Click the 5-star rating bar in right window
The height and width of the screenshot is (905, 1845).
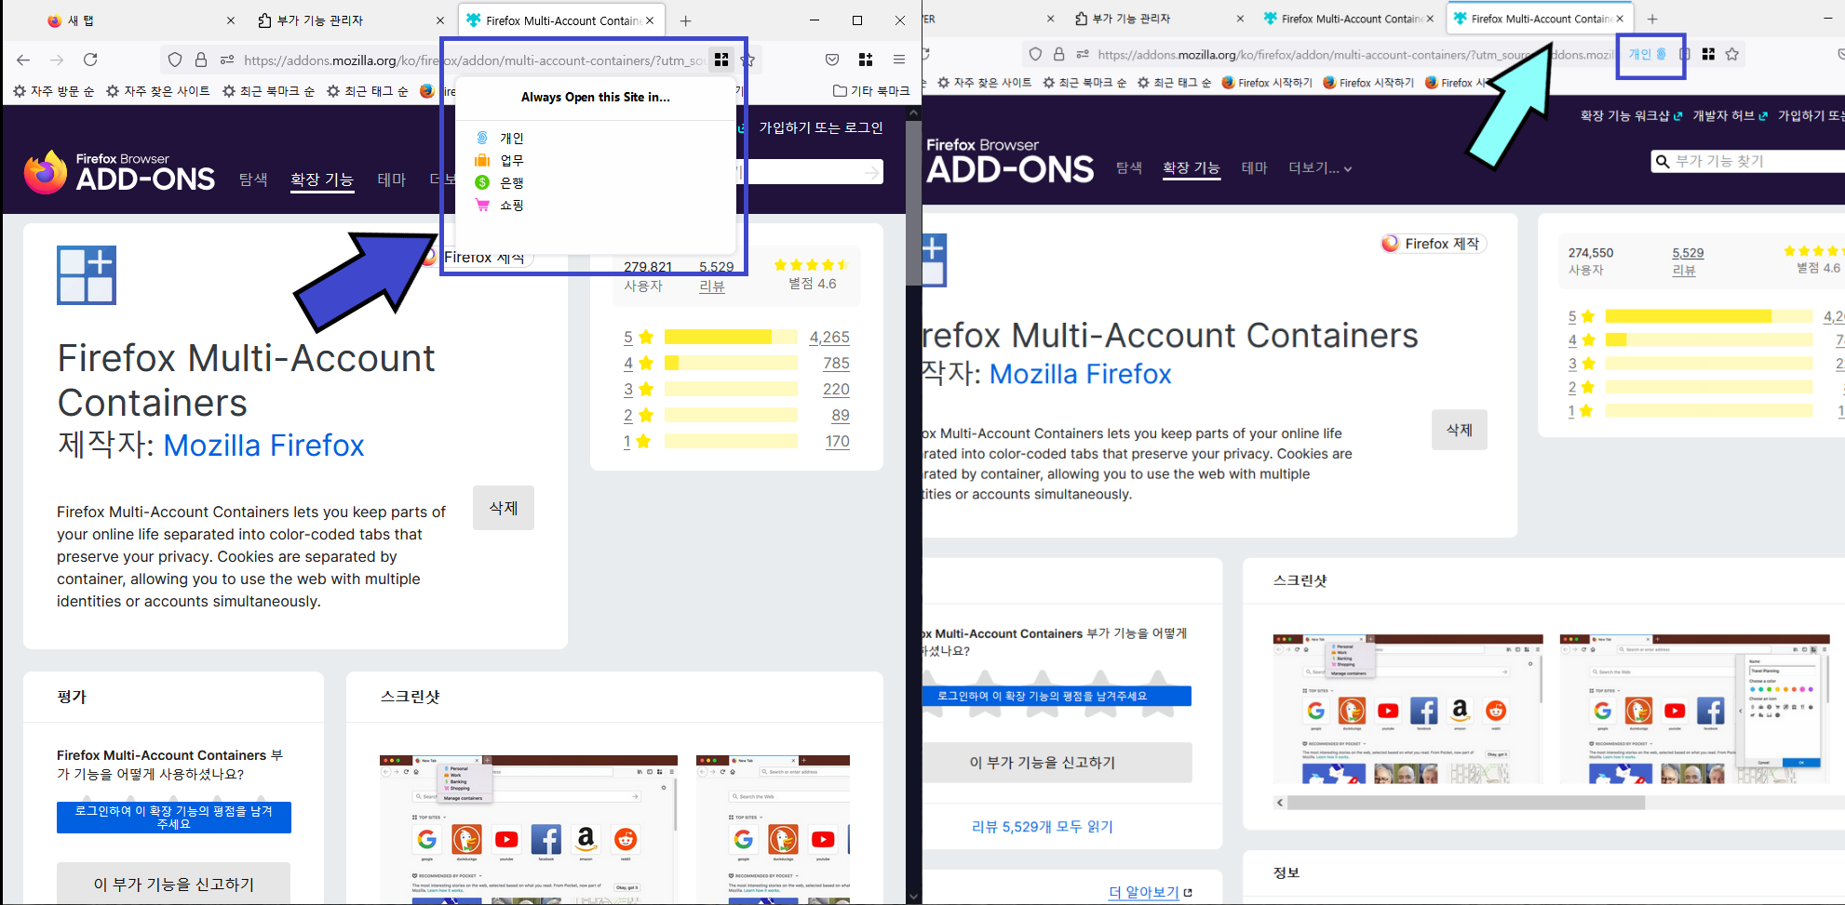pos(1709,316)
